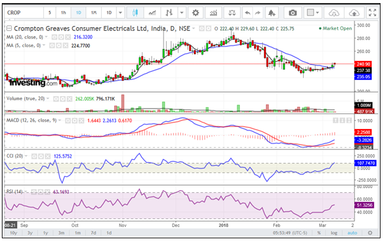Toggle fullscreen mode icon
Screen dimensions: 383x242
click(372, 12)
